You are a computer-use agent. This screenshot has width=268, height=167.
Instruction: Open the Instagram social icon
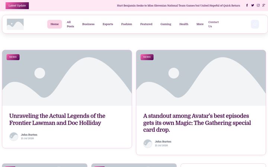pyautogui.click(x=258, y=6)
